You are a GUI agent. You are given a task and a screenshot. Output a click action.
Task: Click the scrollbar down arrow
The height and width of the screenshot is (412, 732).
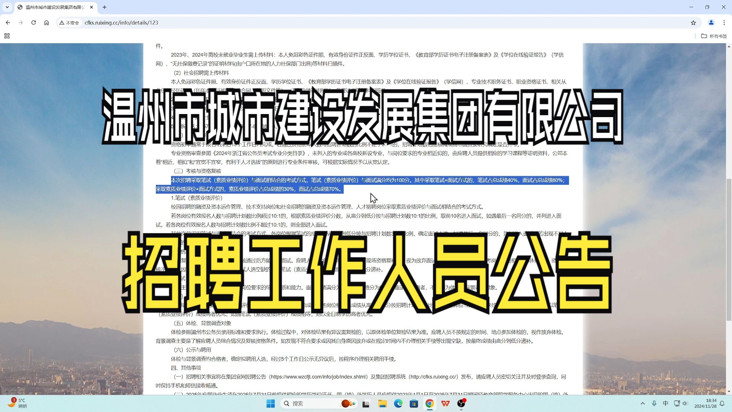point(729,391)
